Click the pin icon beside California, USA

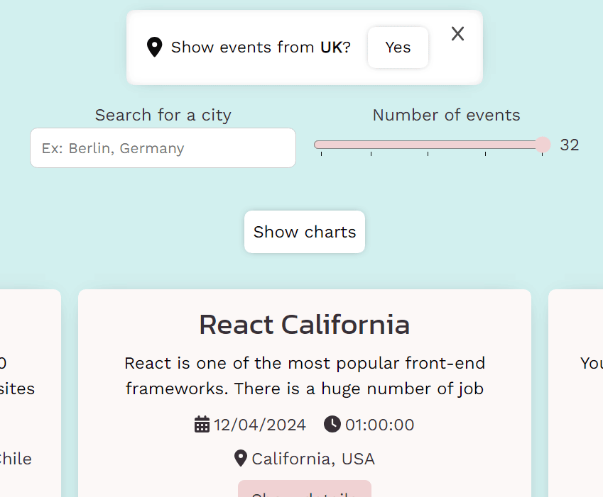click(x=241, y=458)
